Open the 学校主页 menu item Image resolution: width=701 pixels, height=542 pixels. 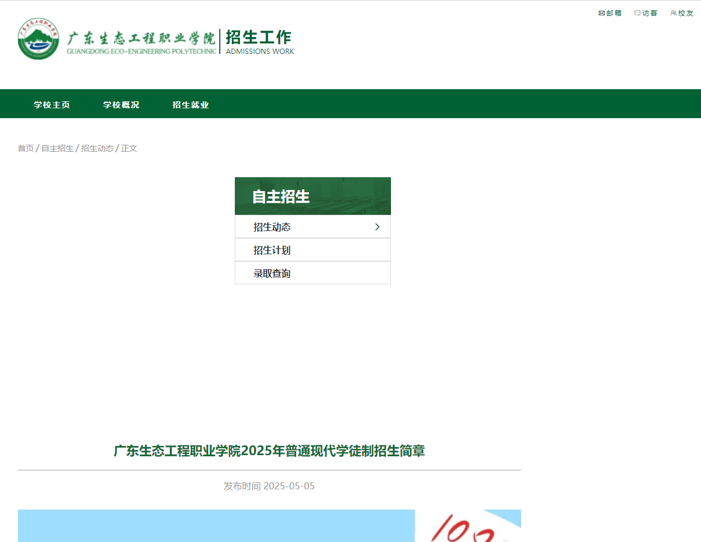51,105
